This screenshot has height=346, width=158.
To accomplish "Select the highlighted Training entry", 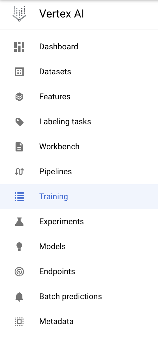I will click(x=79, y=197).
